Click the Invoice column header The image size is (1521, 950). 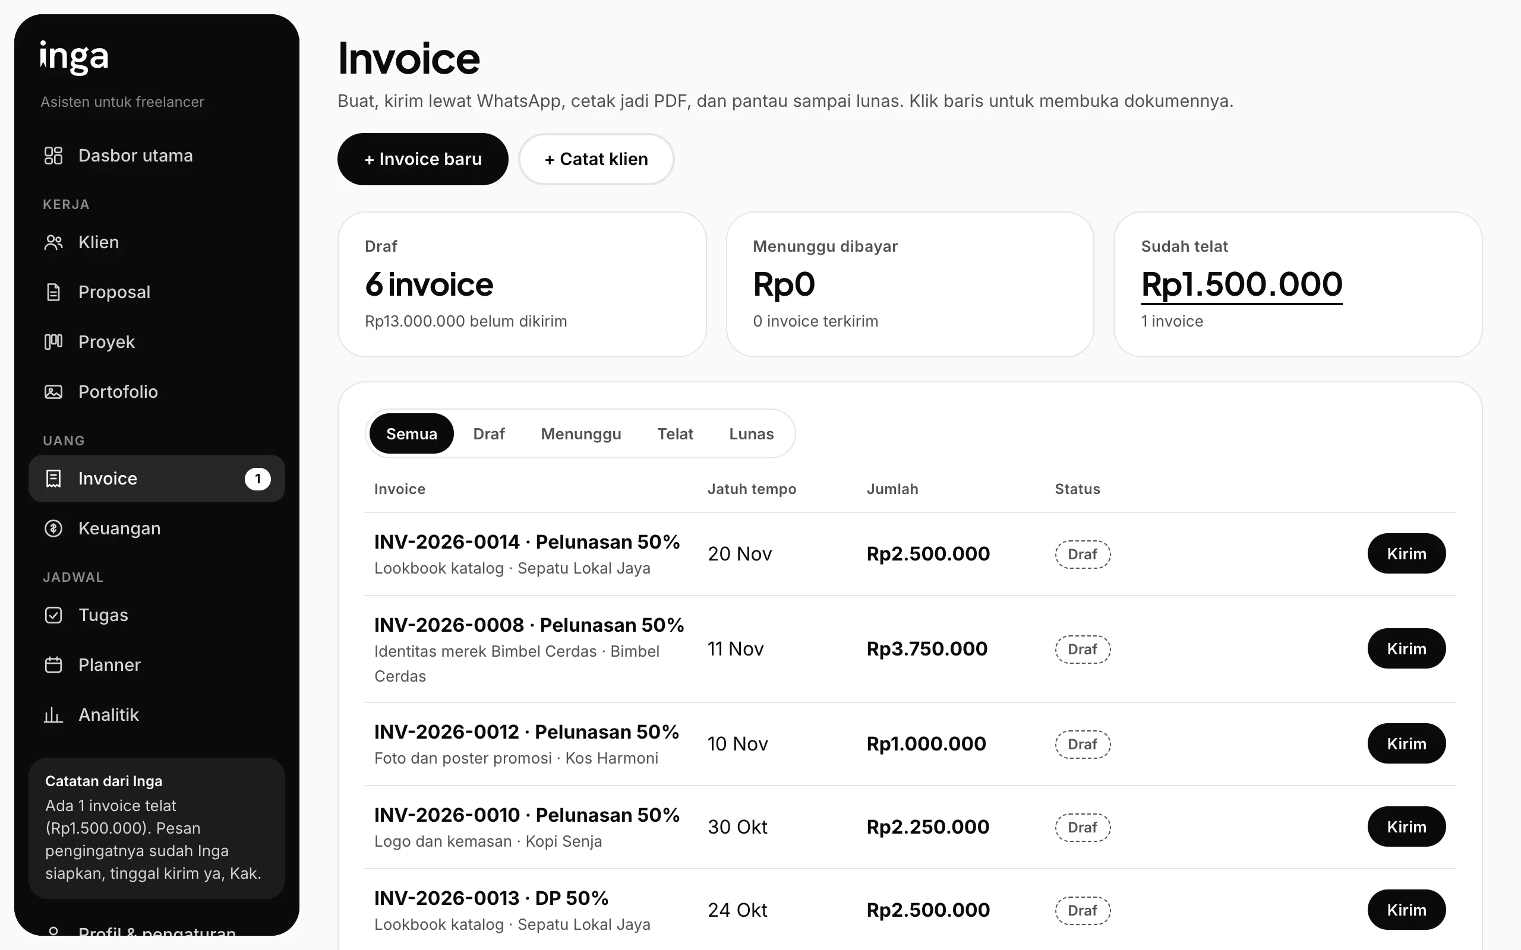point(400,489)
